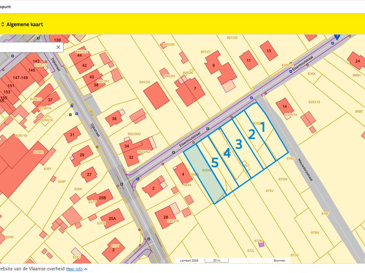The width and height of the screenshot is (365, 273).
Task: Click parcel label 828Y
Action: click(x=48, y=169)
